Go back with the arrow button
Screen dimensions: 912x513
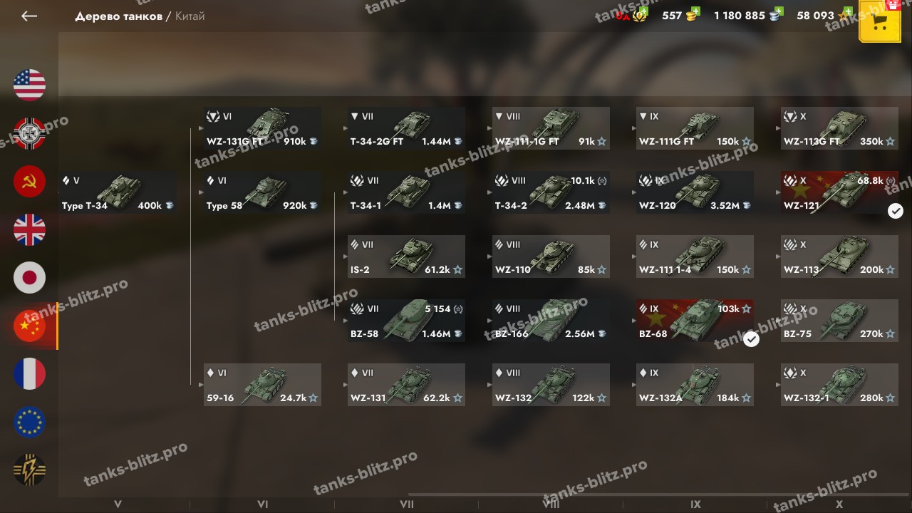[29, 16]
